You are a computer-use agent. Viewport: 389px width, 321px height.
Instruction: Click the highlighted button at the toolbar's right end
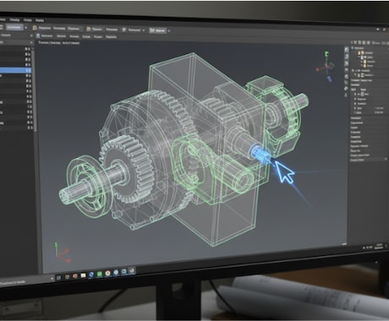[157, 30]
